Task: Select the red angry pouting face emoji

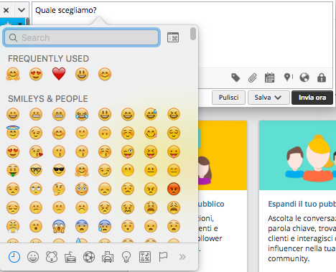Action: pyautogui.click(x=174, y=189)
